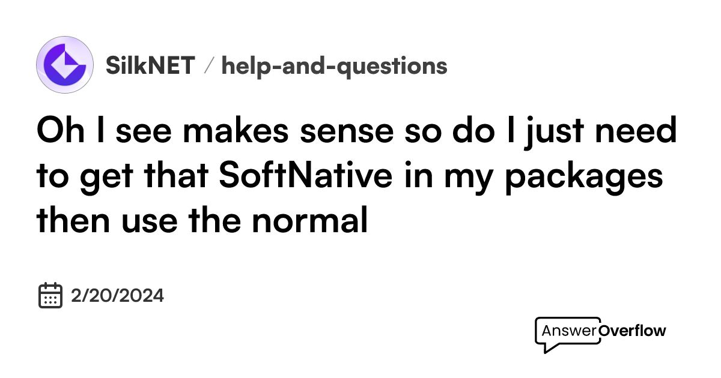Select the 2/20/2024 post date
This screenshot has height=378, width=721.
(117, 296)
